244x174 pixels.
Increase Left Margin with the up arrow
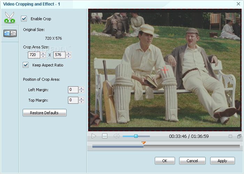pyautogui.click(x=81, y=88)
